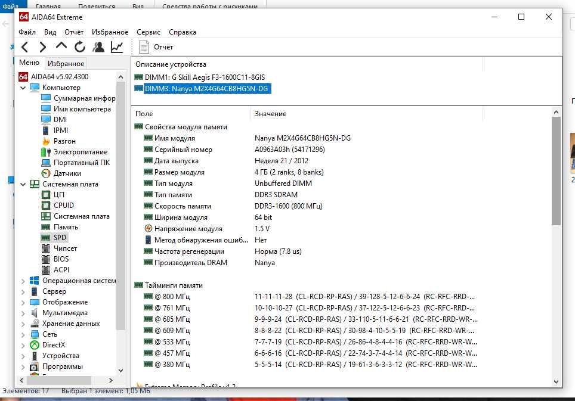This screenshot has height=401, width=575.
Task: Open the graph chart icon in the toolbar
Action: pos(117,47)
